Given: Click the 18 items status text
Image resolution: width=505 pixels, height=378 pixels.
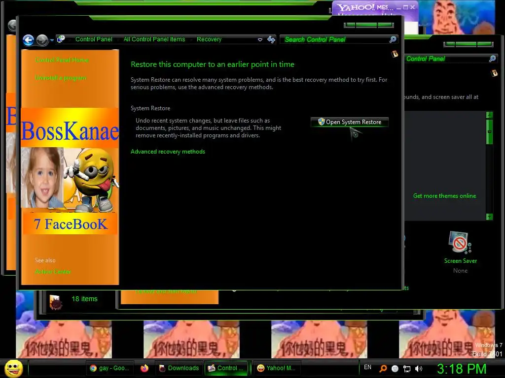Looking at the screenshot, I should point(84,299).
